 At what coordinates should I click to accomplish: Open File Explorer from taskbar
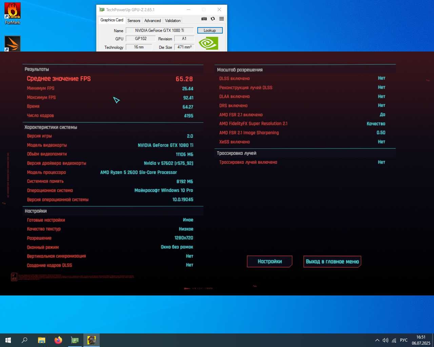click(41, 340)
